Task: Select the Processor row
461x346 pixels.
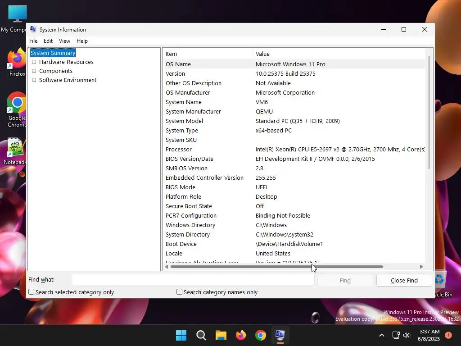Action: (x=295, y=149)
